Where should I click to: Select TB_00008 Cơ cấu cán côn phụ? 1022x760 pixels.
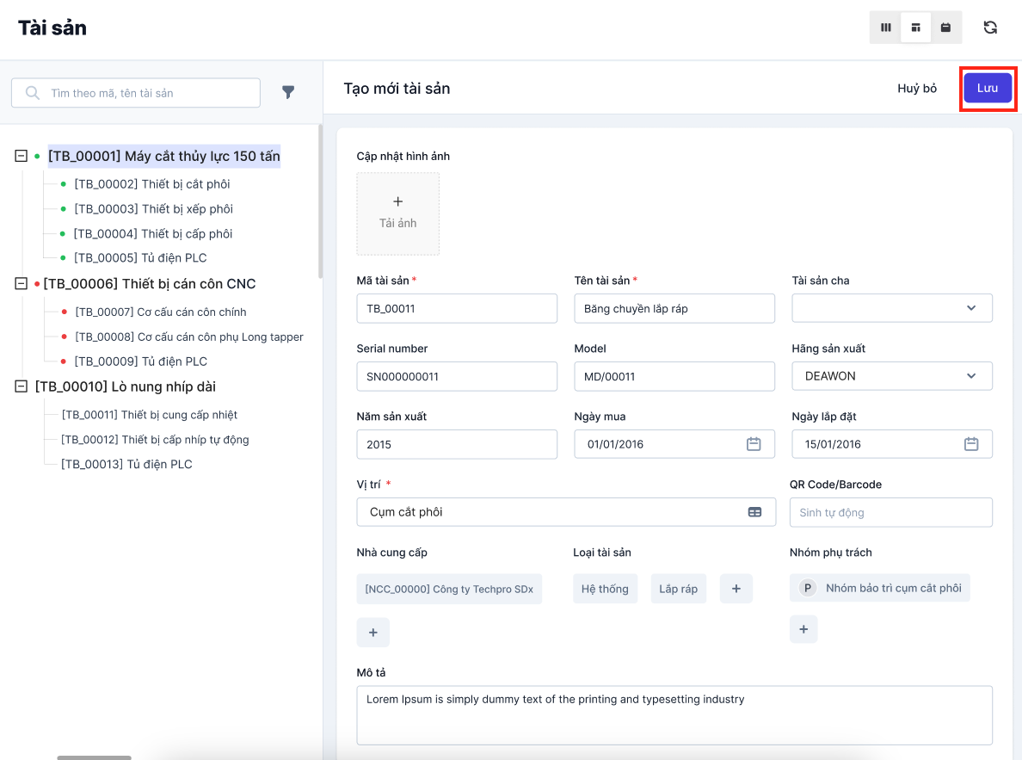(x=188, y=337)
